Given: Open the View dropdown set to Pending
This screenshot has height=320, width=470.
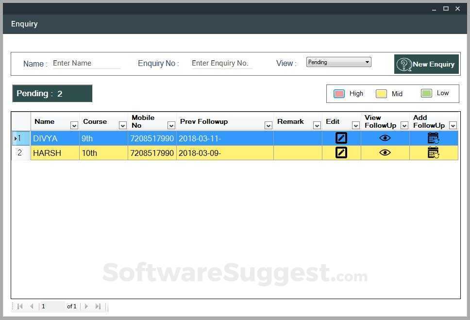Looking at the screenshot, I should (x=339, y=62).
